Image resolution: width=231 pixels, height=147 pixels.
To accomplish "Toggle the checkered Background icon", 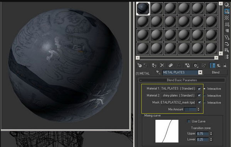I will pyautogui.click(x=227, y=18).
